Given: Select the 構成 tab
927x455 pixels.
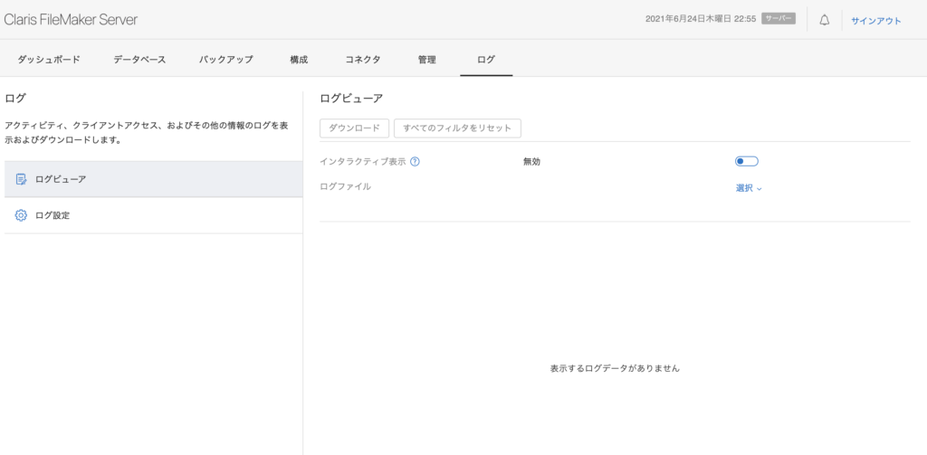Looking at the screenshot, I should click(x=299, y=60).
